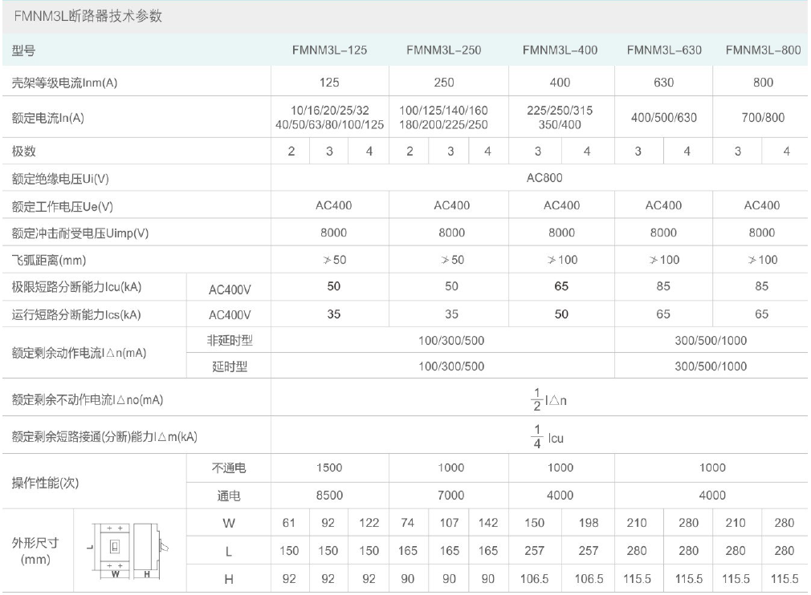The image size is (811, 595).
Task: Click the FMNM3L-630 model column header
Action: click(x=664, y=50)
